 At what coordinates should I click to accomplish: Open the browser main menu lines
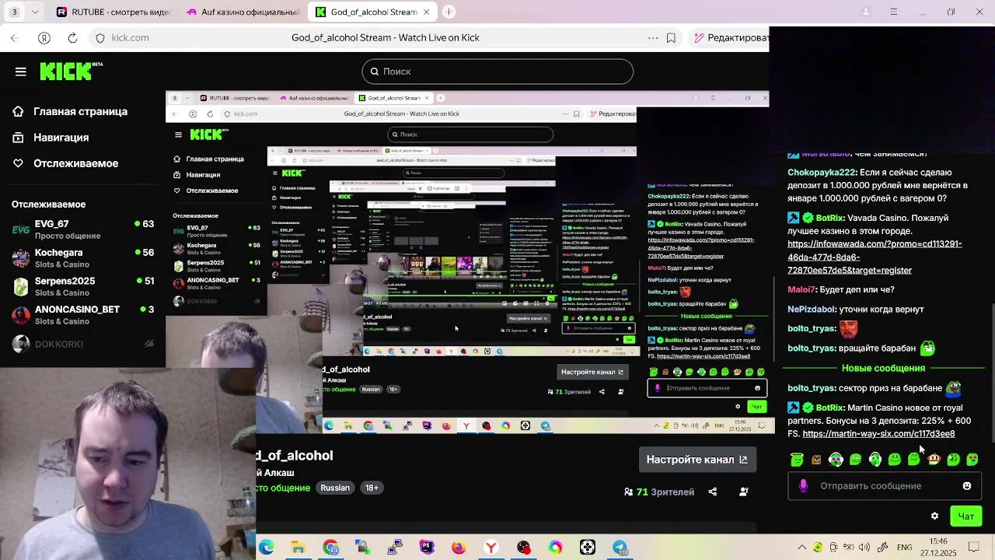click(x=894, y=12)
